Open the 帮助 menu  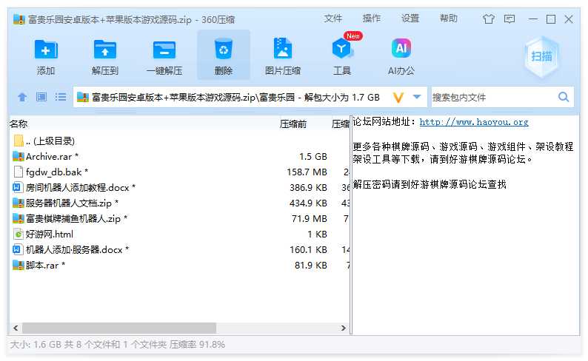[x=449, y=18]
